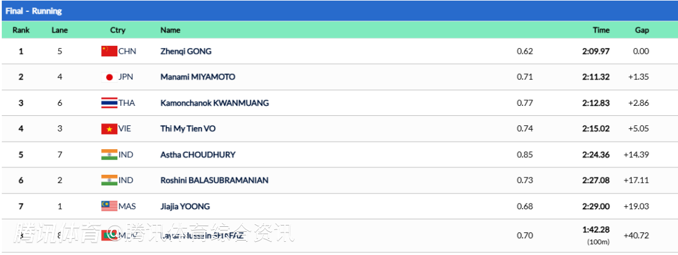Click the Ctry column header

click(117, 30)
